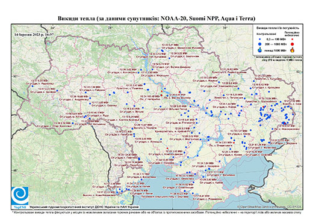Click the large red circle legend symbol

[292, 44]
